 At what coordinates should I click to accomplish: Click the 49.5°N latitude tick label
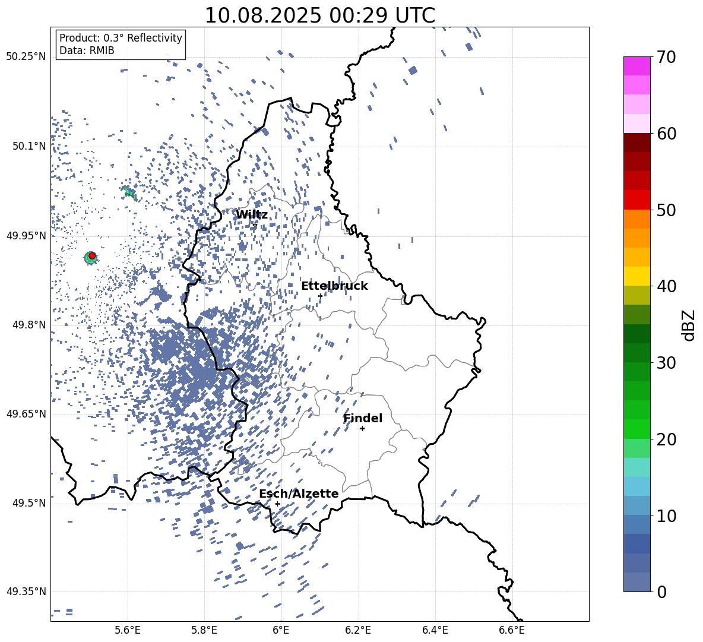click(30, 503)
